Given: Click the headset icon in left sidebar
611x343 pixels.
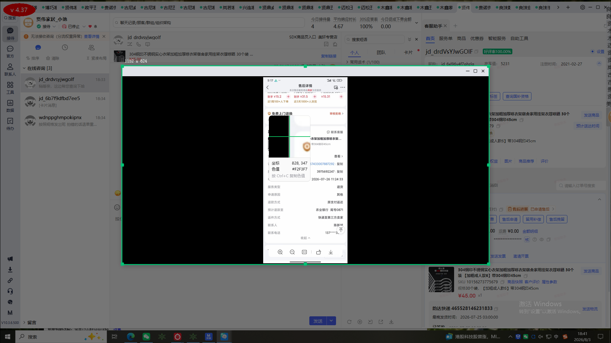Looking at the screenshot, I should (10, 291).
